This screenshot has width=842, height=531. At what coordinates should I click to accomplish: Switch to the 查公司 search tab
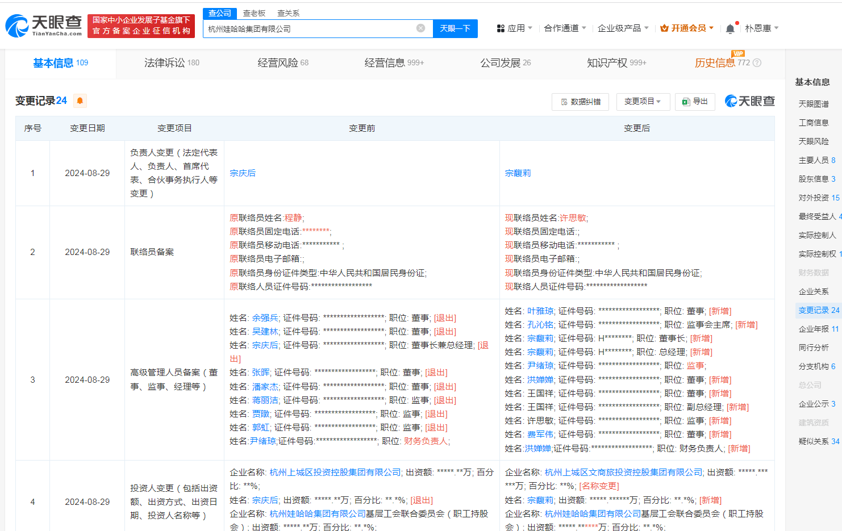[220, 13]
